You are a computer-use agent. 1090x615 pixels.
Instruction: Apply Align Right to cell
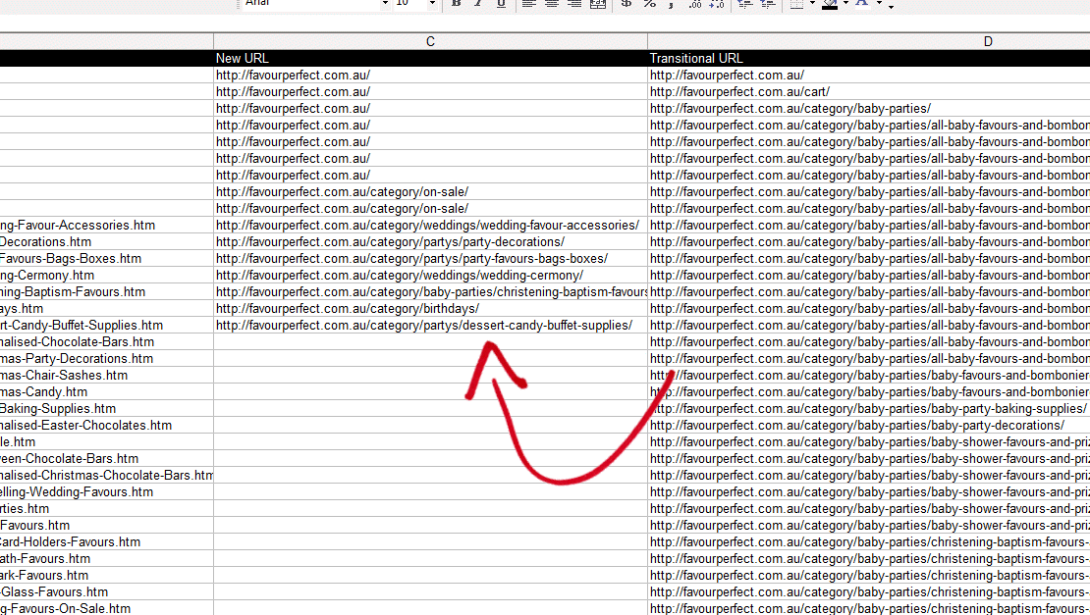(574, 4)
